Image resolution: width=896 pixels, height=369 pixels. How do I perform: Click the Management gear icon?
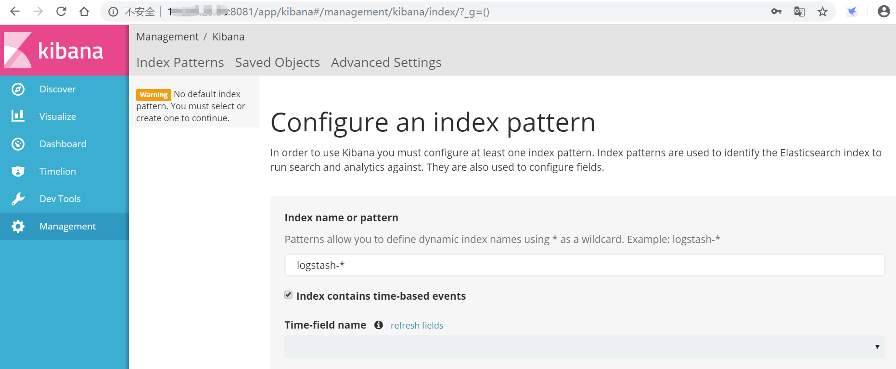click(x=18, y=226)
